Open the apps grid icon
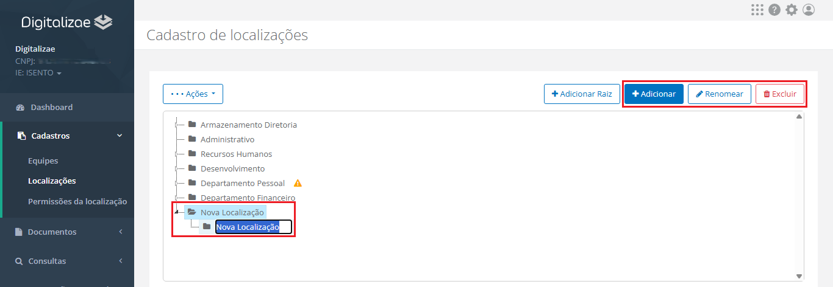The width and height of the screenshot is (833, 287). click(757, 10)
